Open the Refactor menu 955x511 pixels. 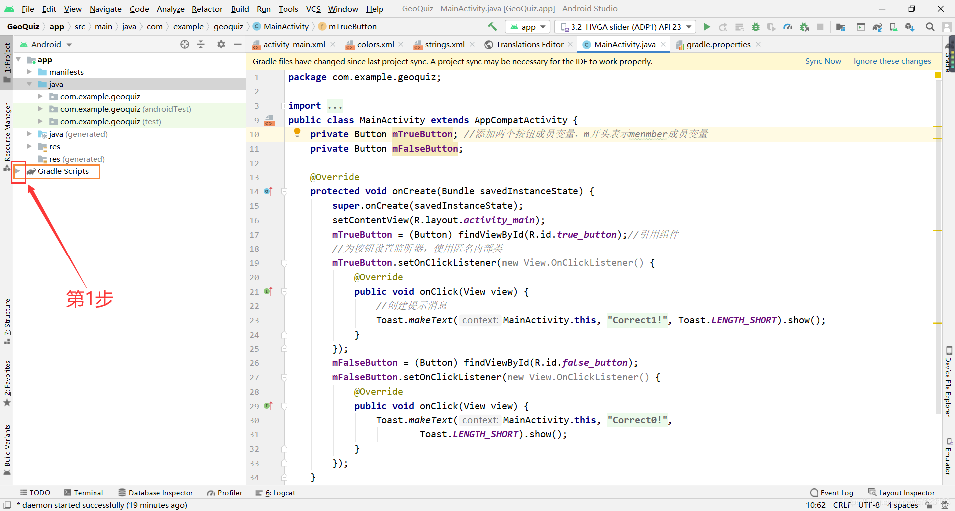point(207,9)
